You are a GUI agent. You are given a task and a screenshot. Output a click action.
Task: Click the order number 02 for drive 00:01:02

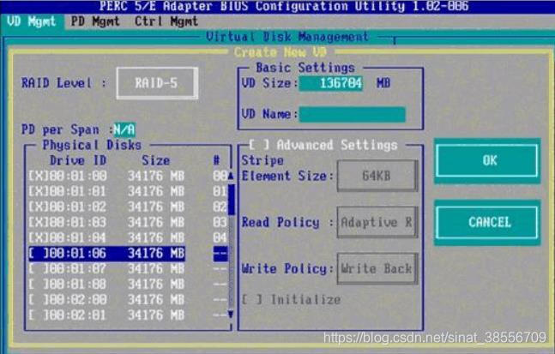pyautogui.click(x=220, y=207)
